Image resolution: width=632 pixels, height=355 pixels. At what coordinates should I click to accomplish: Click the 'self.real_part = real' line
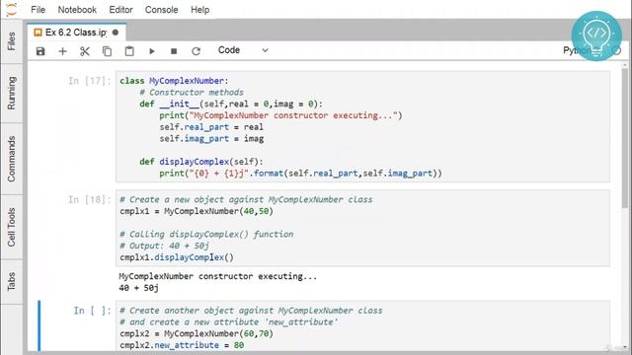click(x=211, y=127)
